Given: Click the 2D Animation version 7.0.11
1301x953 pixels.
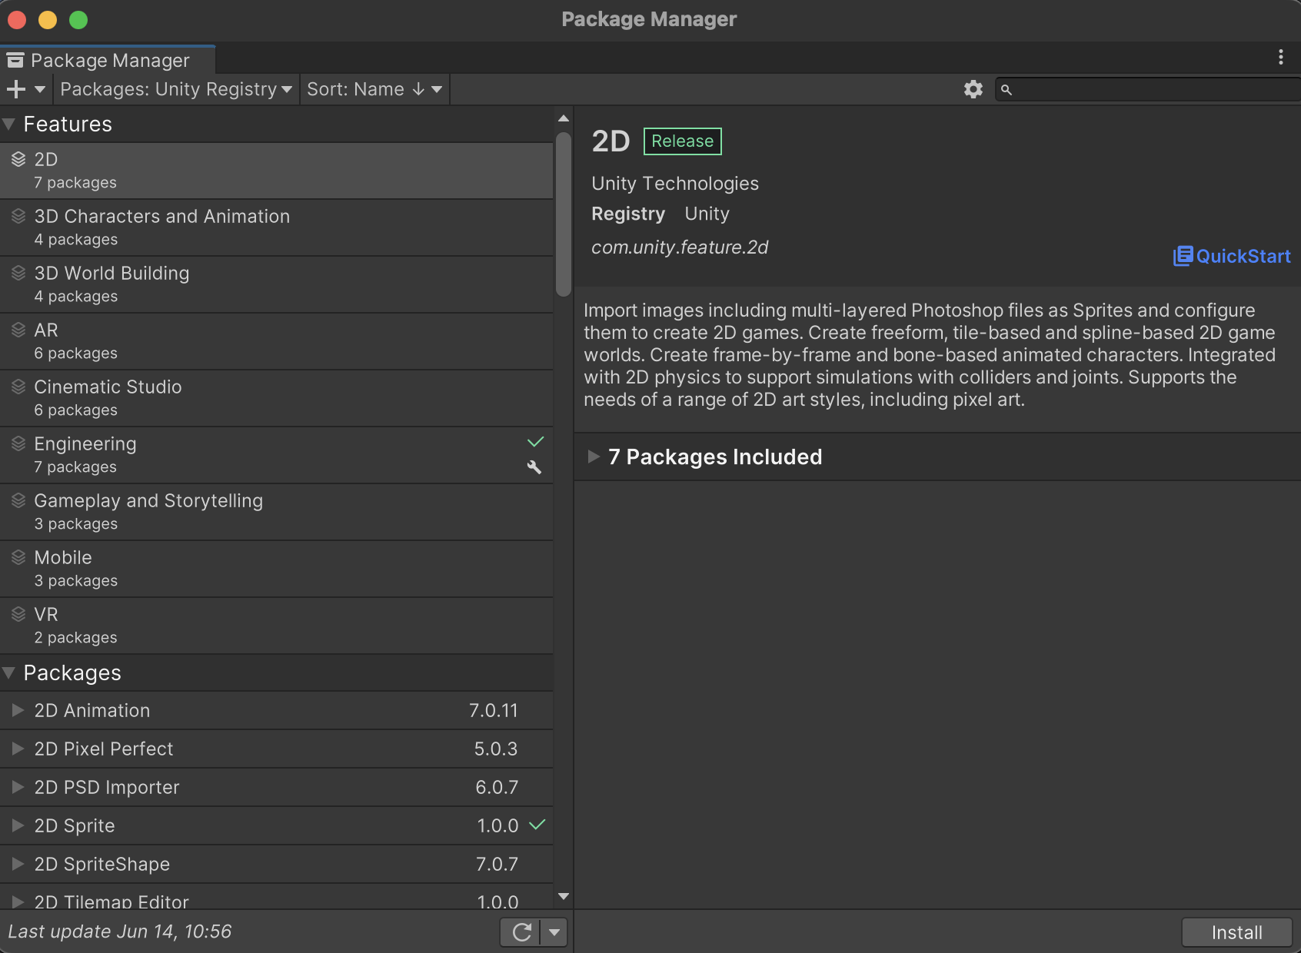Looking at the screenshot, I should [494, 710].
